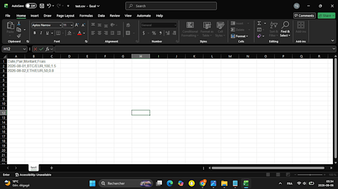Add a new sheet with plus button
This screenshot has width=338, height=189.
[52, 168]
